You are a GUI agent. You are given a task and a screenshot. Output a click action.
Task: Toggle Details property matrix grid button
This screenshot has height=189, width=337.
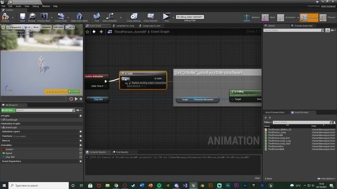tap(328, 30)
